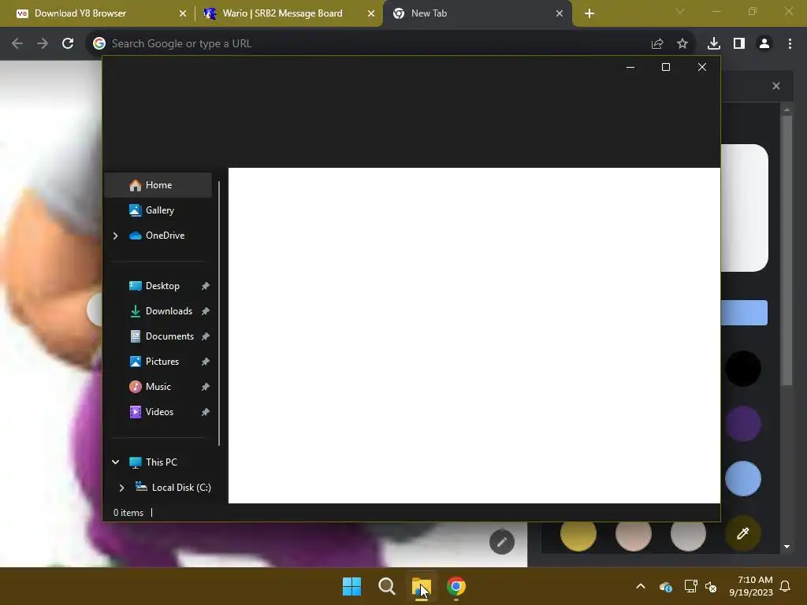Click the share page icon in Chrome

657,44
